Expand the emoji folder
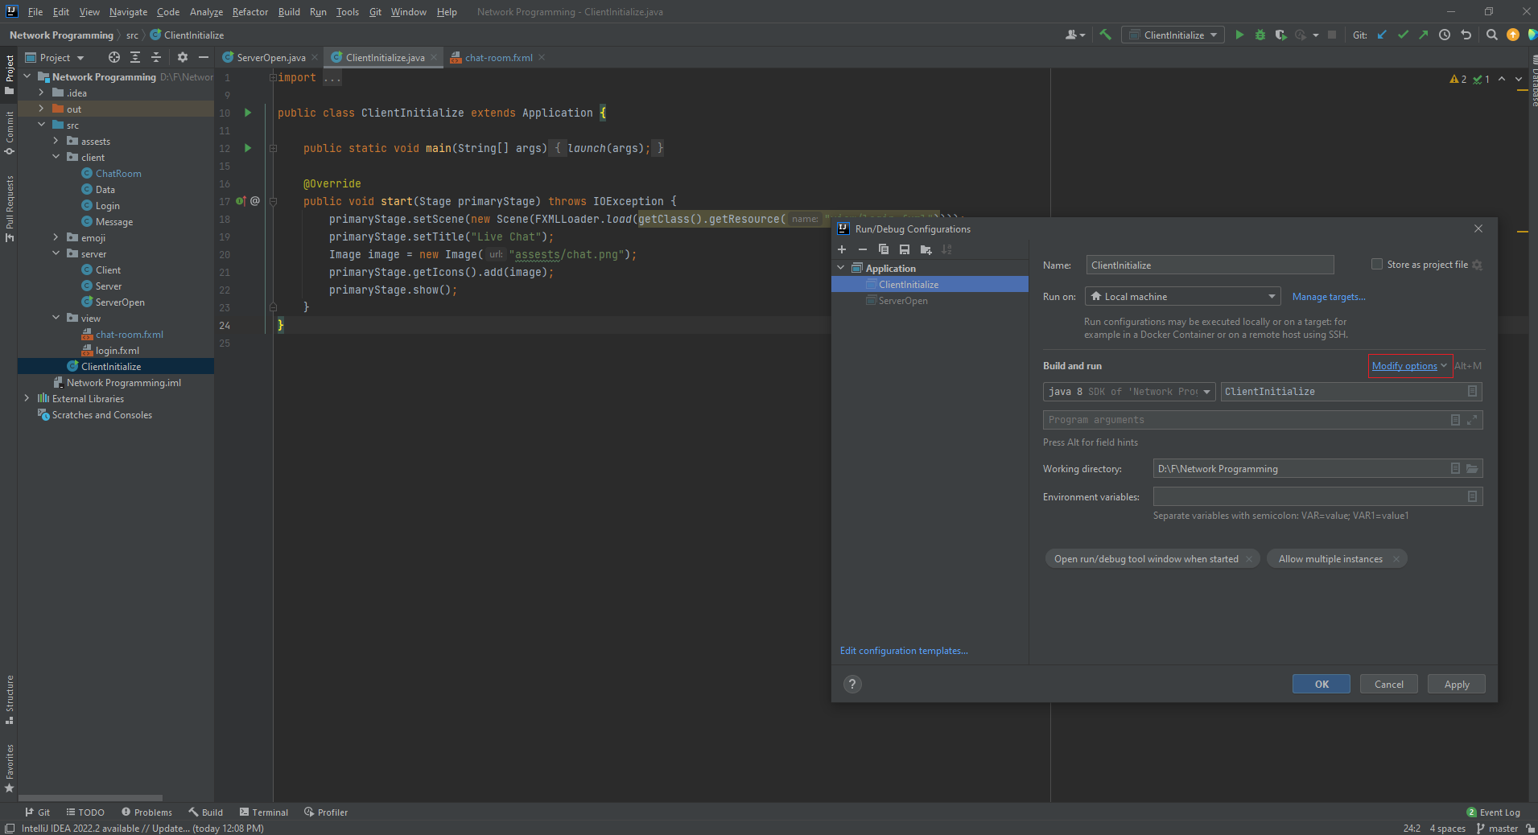1538x835 pixels. point(56,237)
